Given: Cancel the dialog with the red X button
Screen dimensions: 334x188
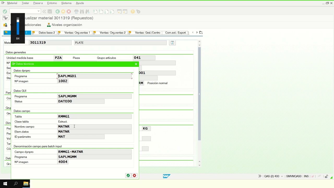Looking at the screenshot, I should 134,175.
